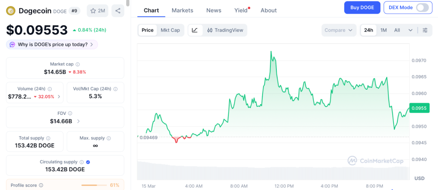438x190 pixels.
Task: Expand the FDV details arrow
Action: 78,121
